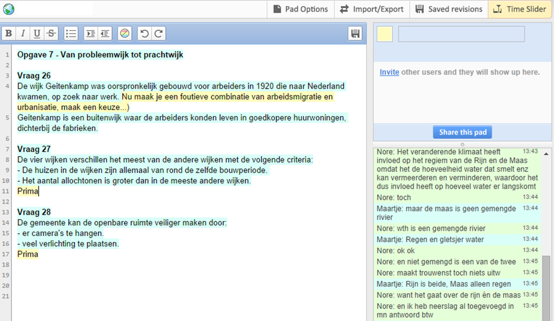Redo the last undone edit
The image size is (558, 321).
tap(159, 34)
